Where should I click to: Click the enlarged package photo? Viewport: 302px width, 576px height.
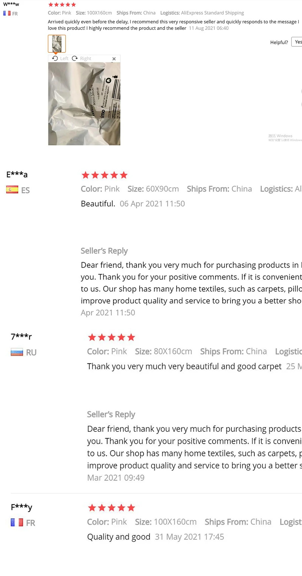point(84,104)
